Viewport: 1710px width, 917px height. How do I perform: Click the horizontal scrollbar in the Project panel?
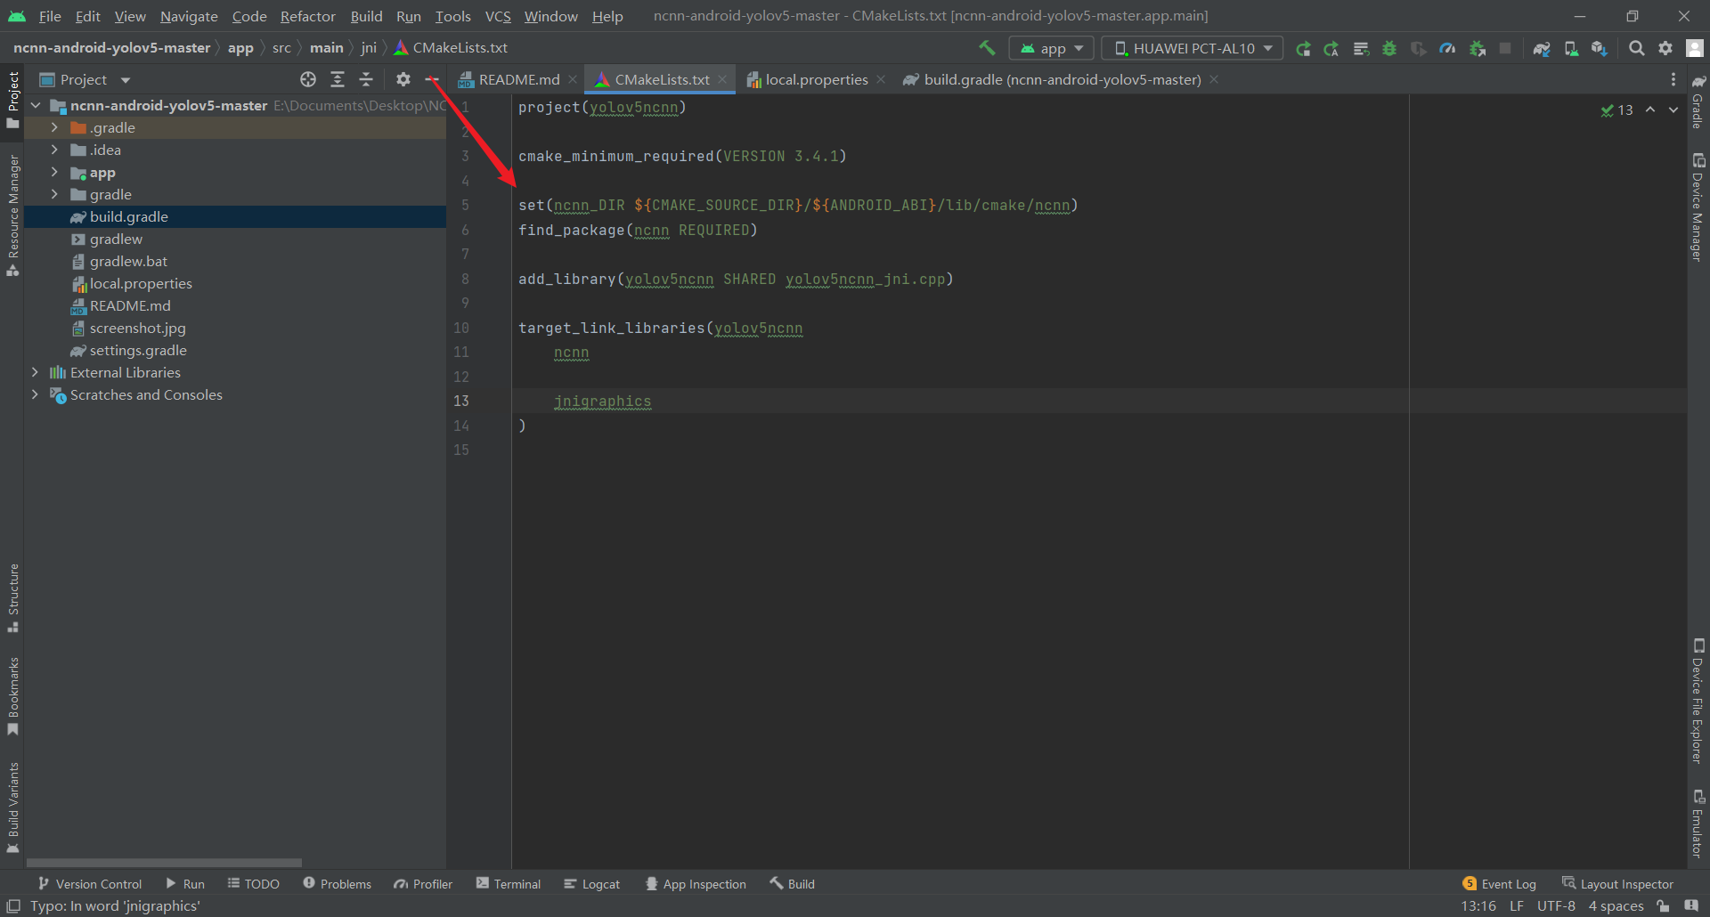(x=164, y=862)
